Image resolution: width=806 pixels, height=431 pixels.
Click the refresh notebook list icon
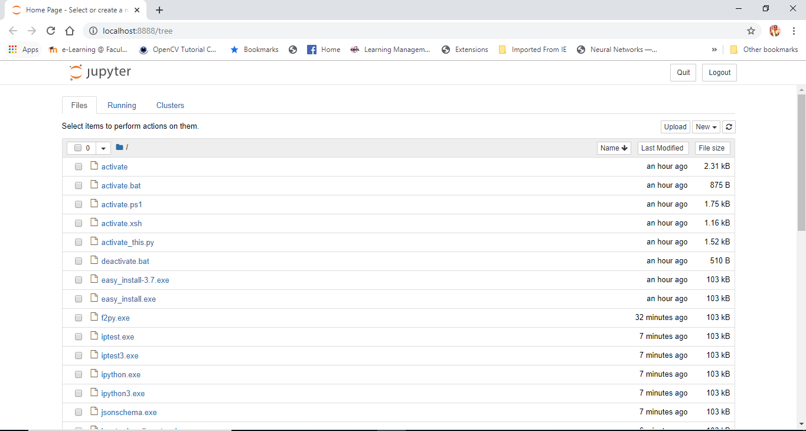tap(729, 126)
